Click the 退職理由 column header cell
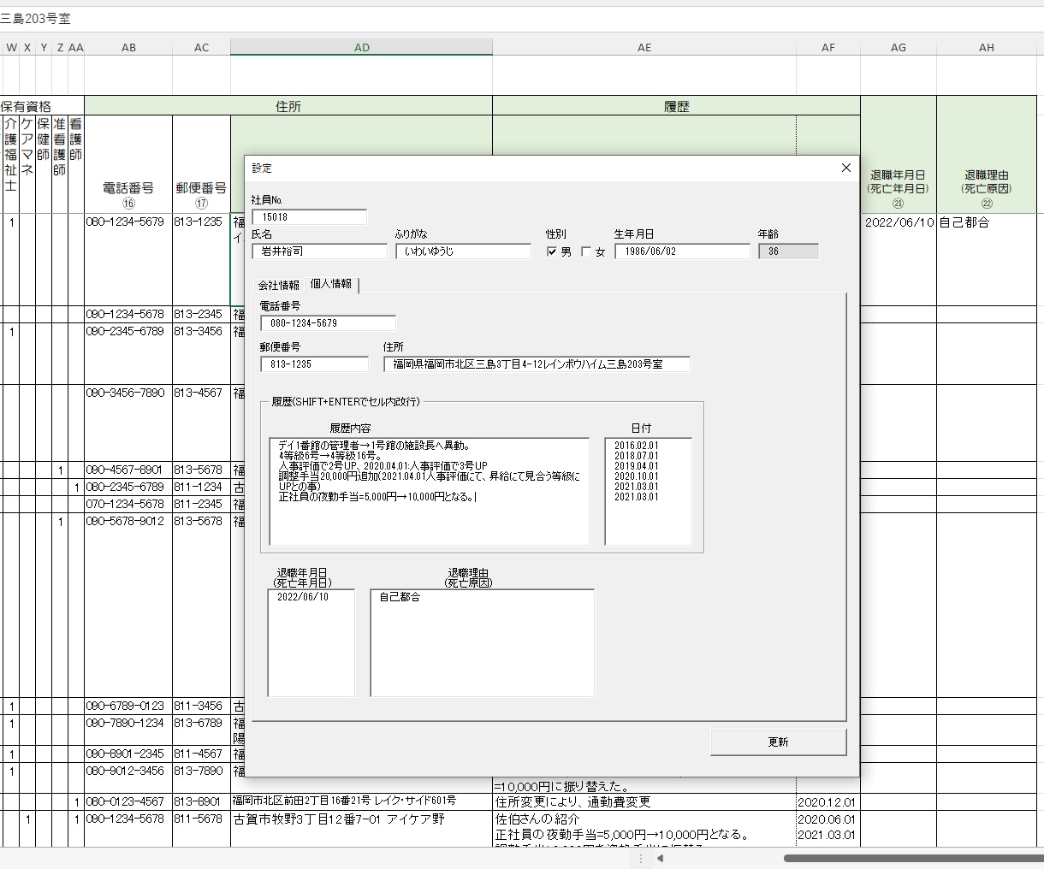The width and height of the screenshot is (1044, 869). pos(987,155)
